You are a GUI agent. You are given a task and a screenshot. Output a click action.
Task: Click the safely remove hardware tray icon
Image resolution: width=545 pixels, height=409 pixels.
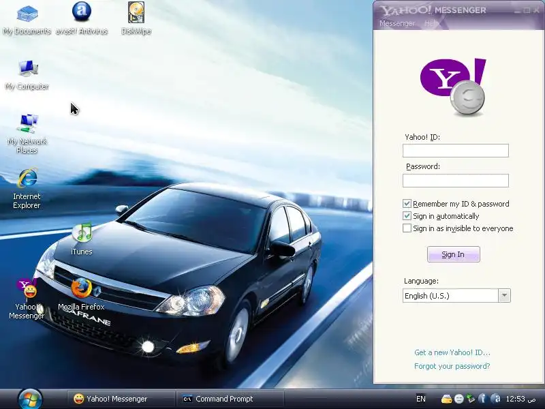click(x=446, y=399)
